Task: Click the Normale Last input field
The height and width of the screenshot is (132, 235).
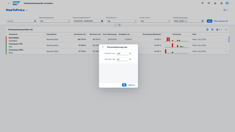Action: click(x=122, y=59)
